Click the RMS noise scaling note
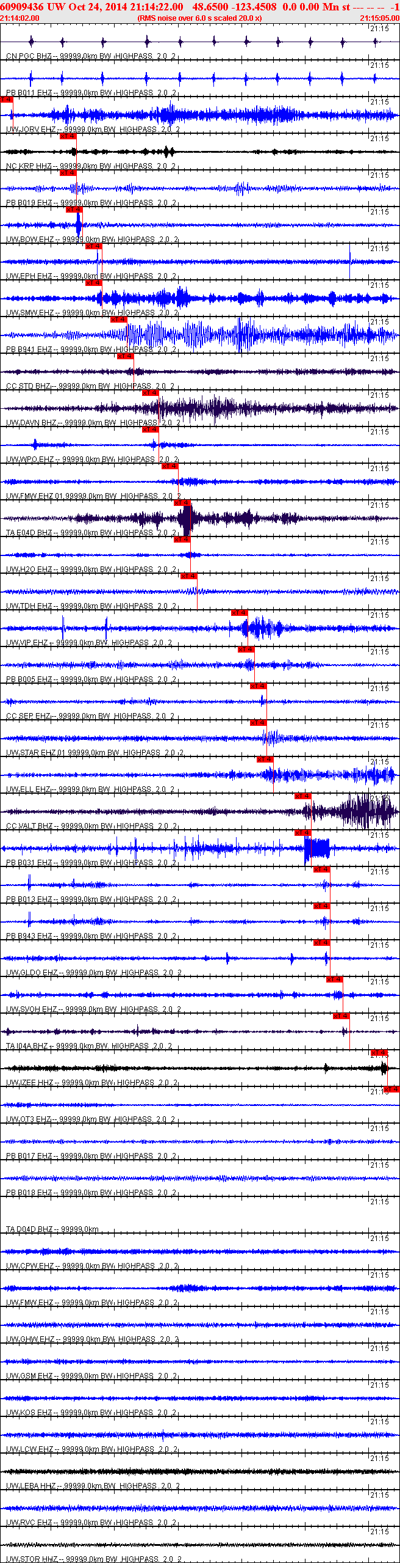 click(x=200, y=18)
